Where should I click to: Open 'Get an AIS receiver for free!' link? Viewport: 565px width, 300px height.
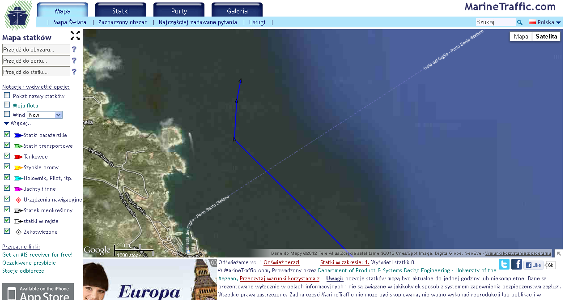click(37, 255)
